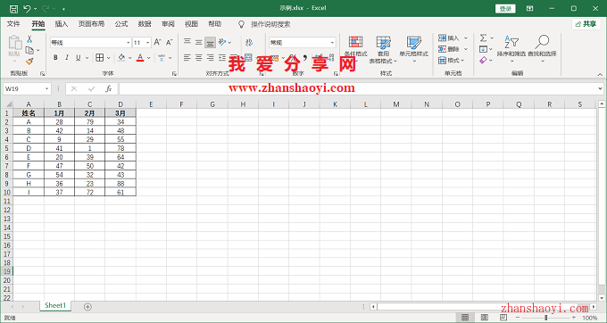Switch to the 插入 tab
The image size is (607, 323).
[62, 24]
